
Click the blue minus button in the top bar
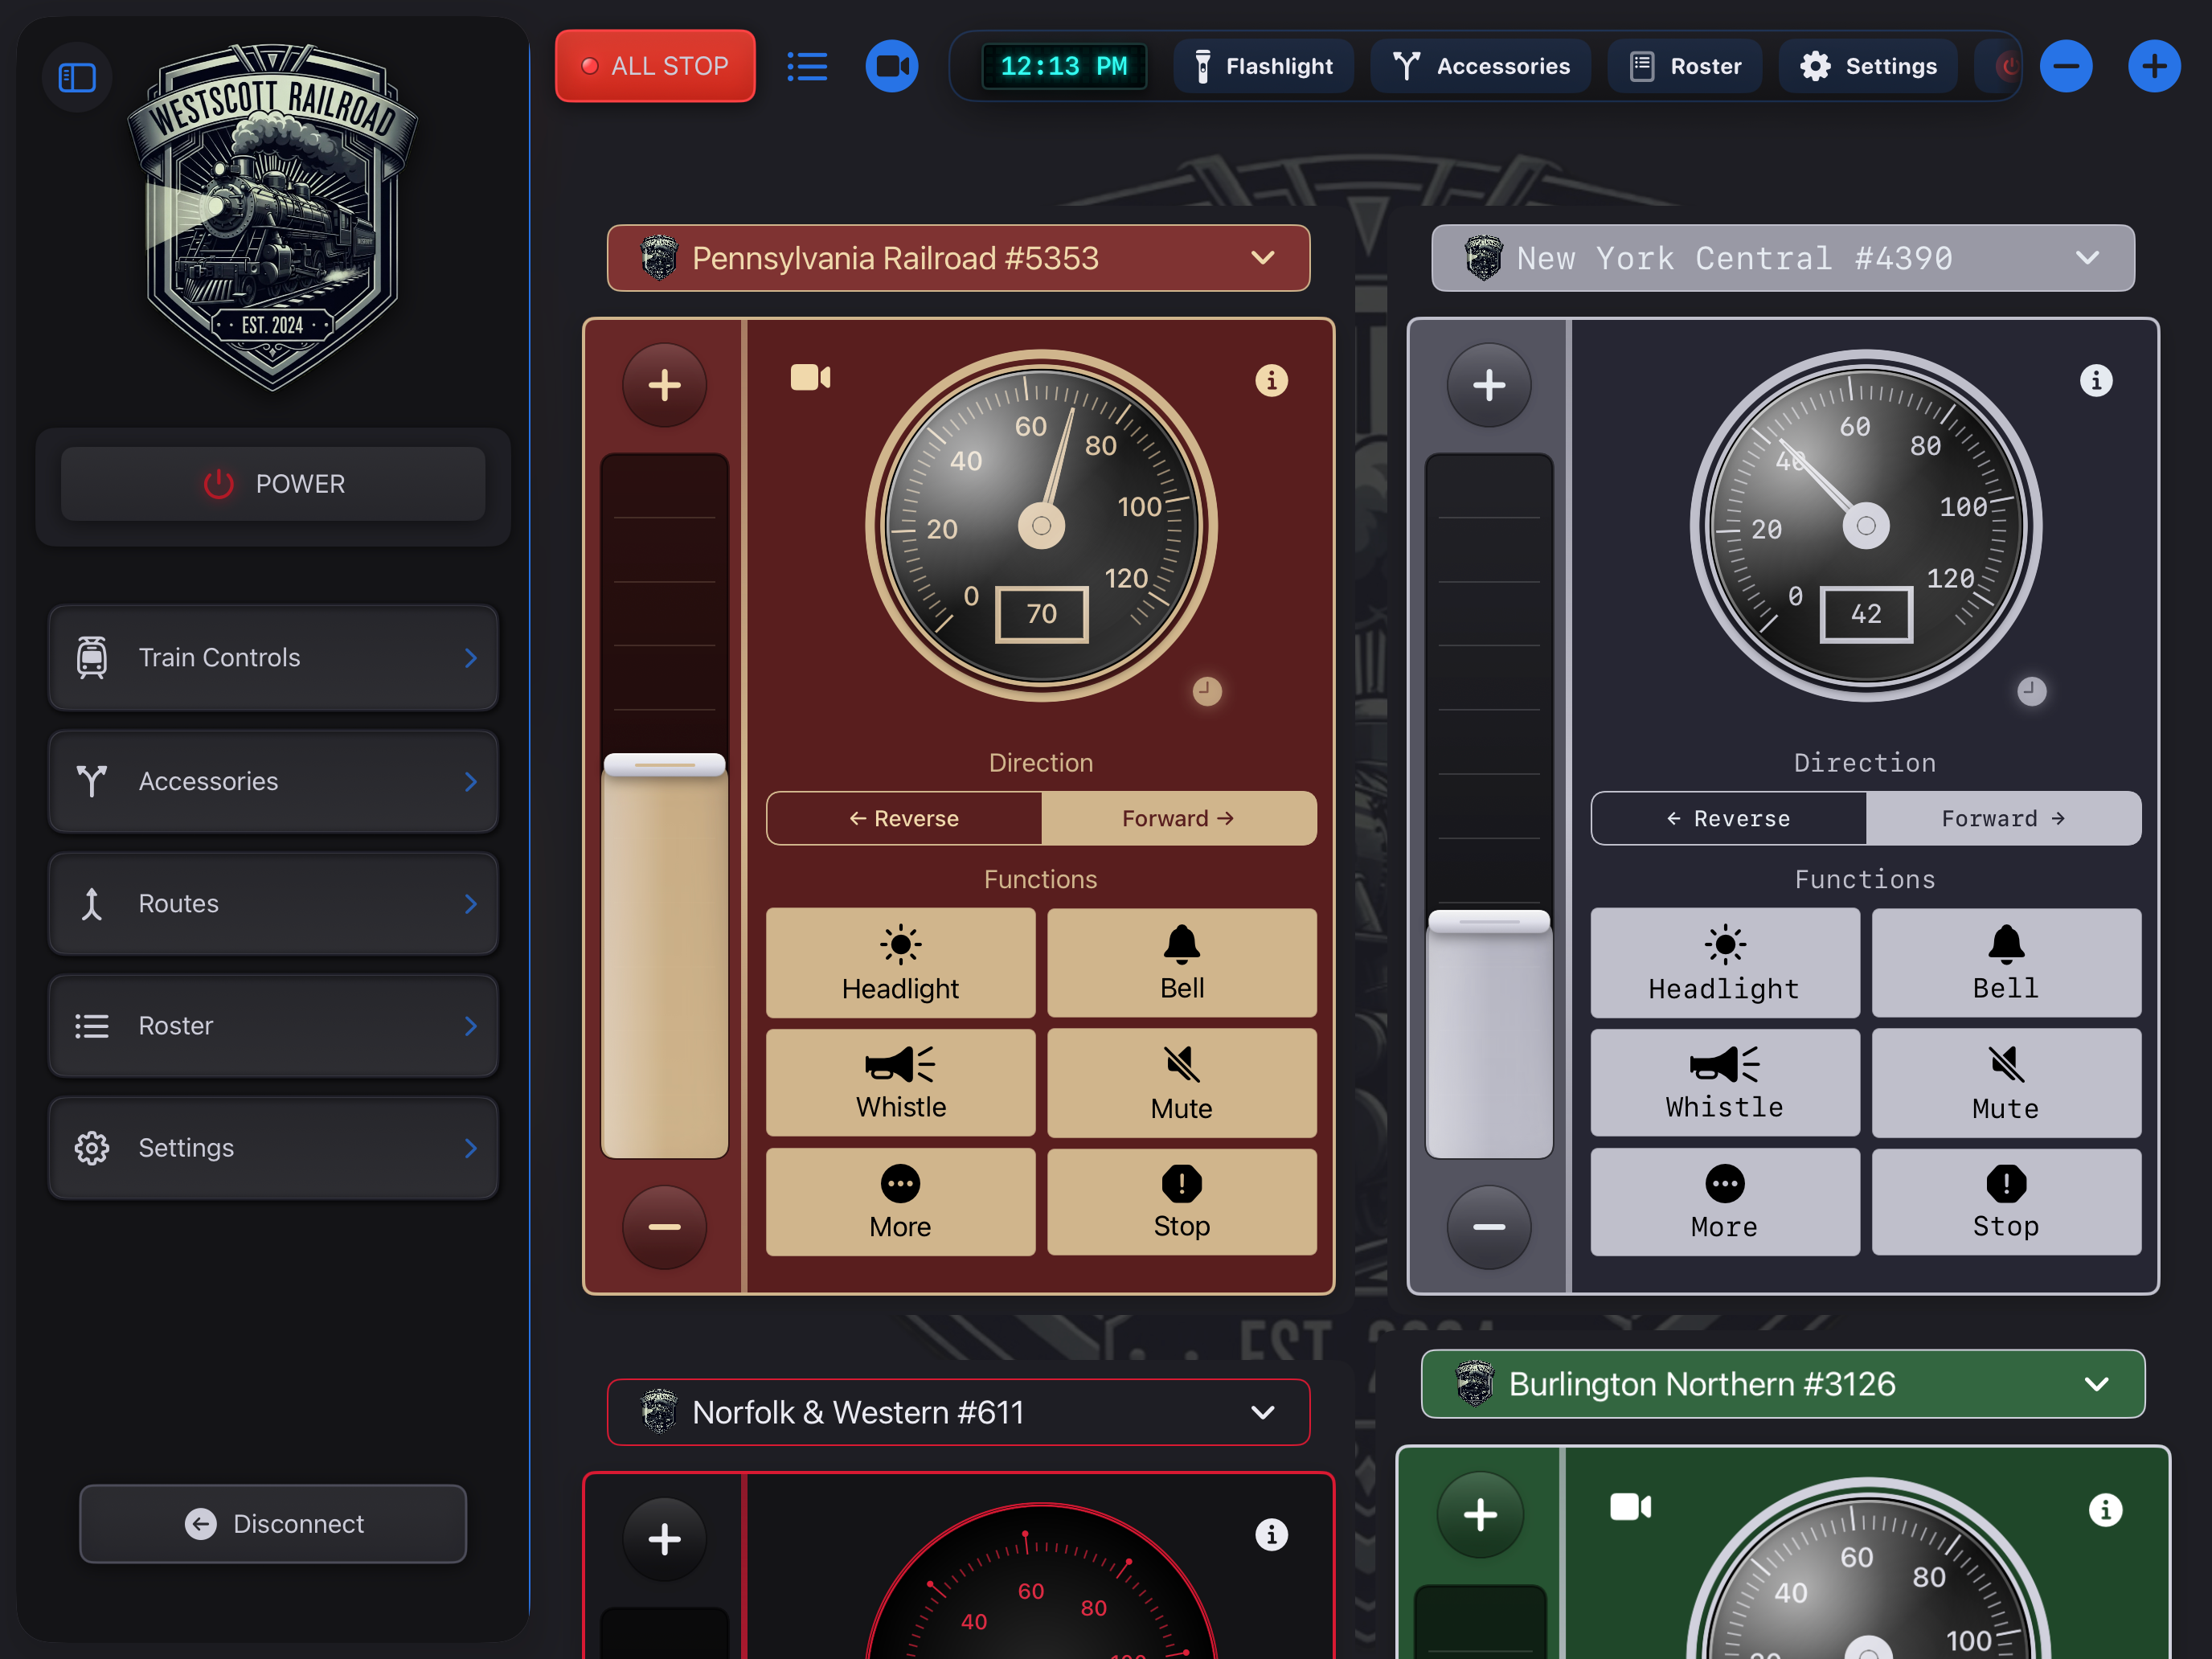point(2066,66)
